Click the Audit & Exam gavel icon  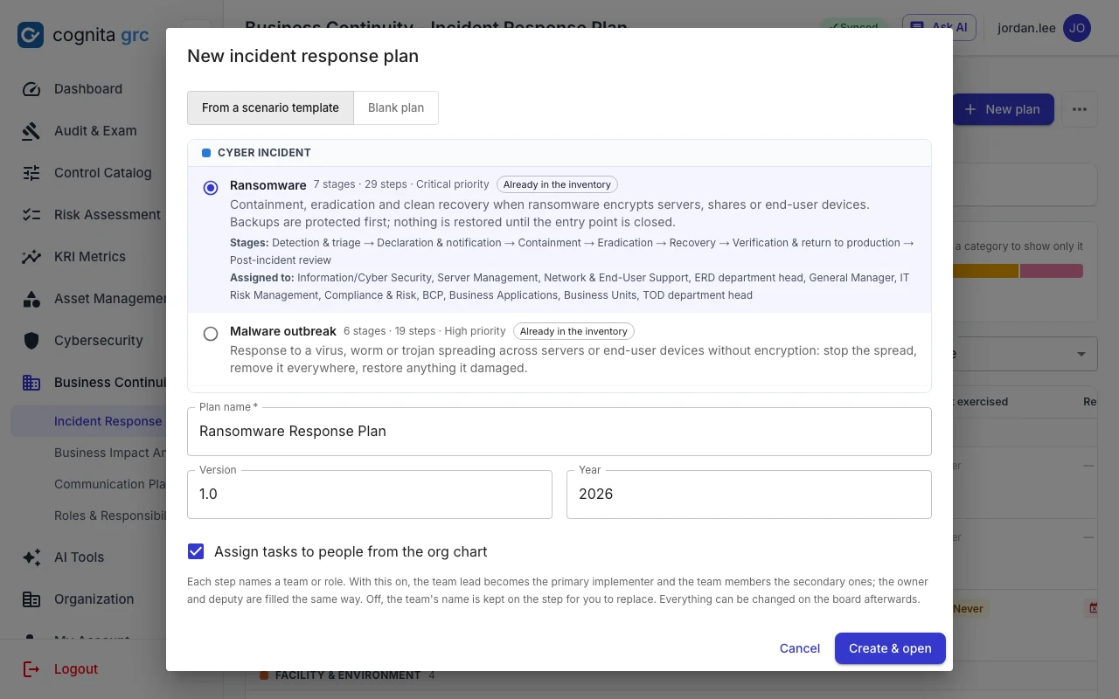(x=31, y=131)
